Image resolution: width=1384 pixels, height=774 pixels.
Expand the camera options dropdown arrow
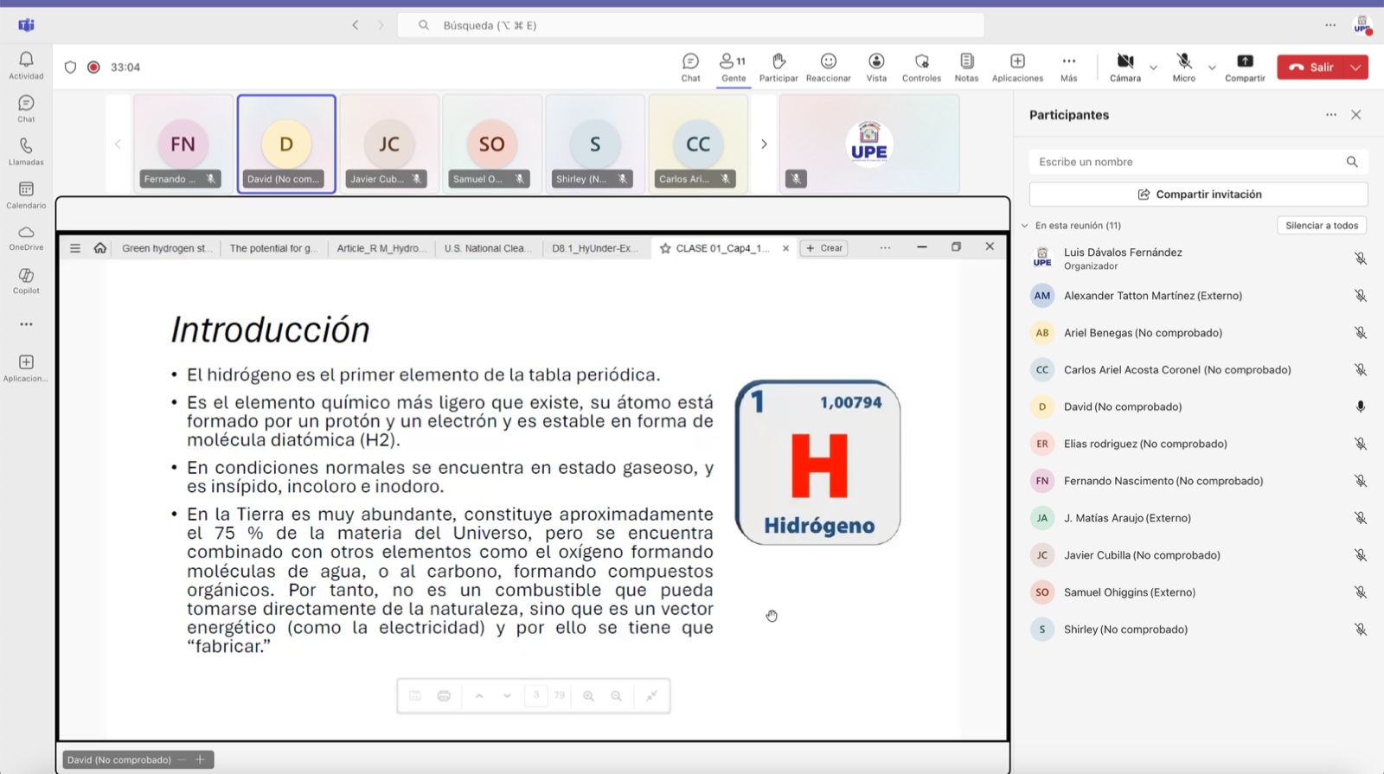pyautogui.click(x=1153, y=67)
